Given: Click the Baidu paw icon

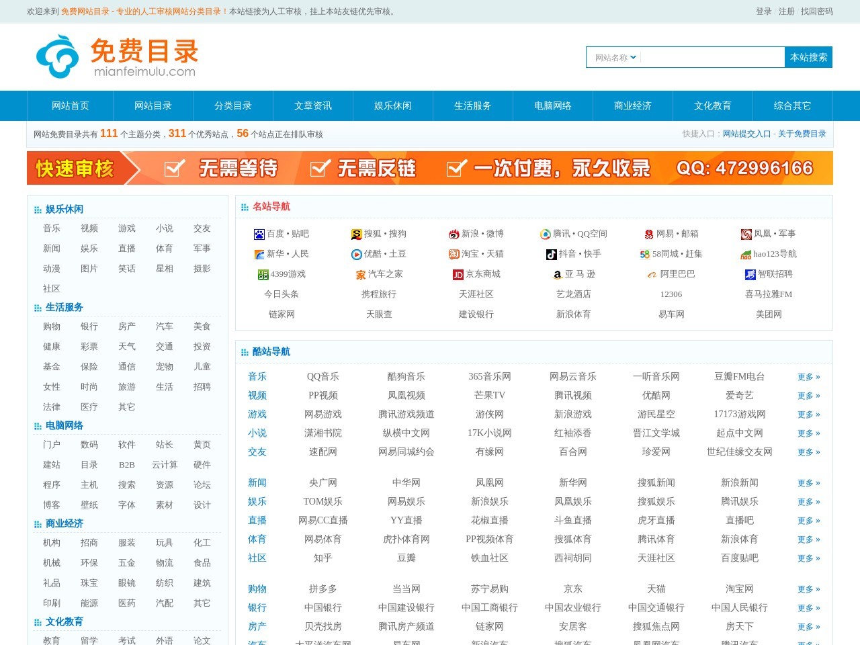Looking at the screenshot, I should coord(259,234).
